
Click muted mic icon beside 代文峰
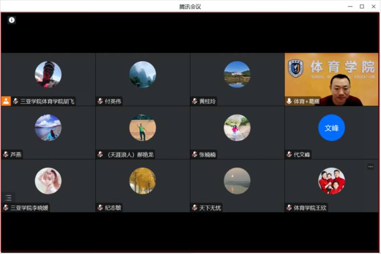(289, 155)
